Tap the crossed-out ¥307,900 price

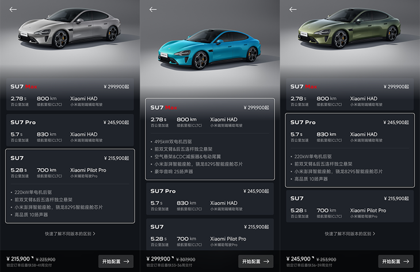tap(186, 259)
